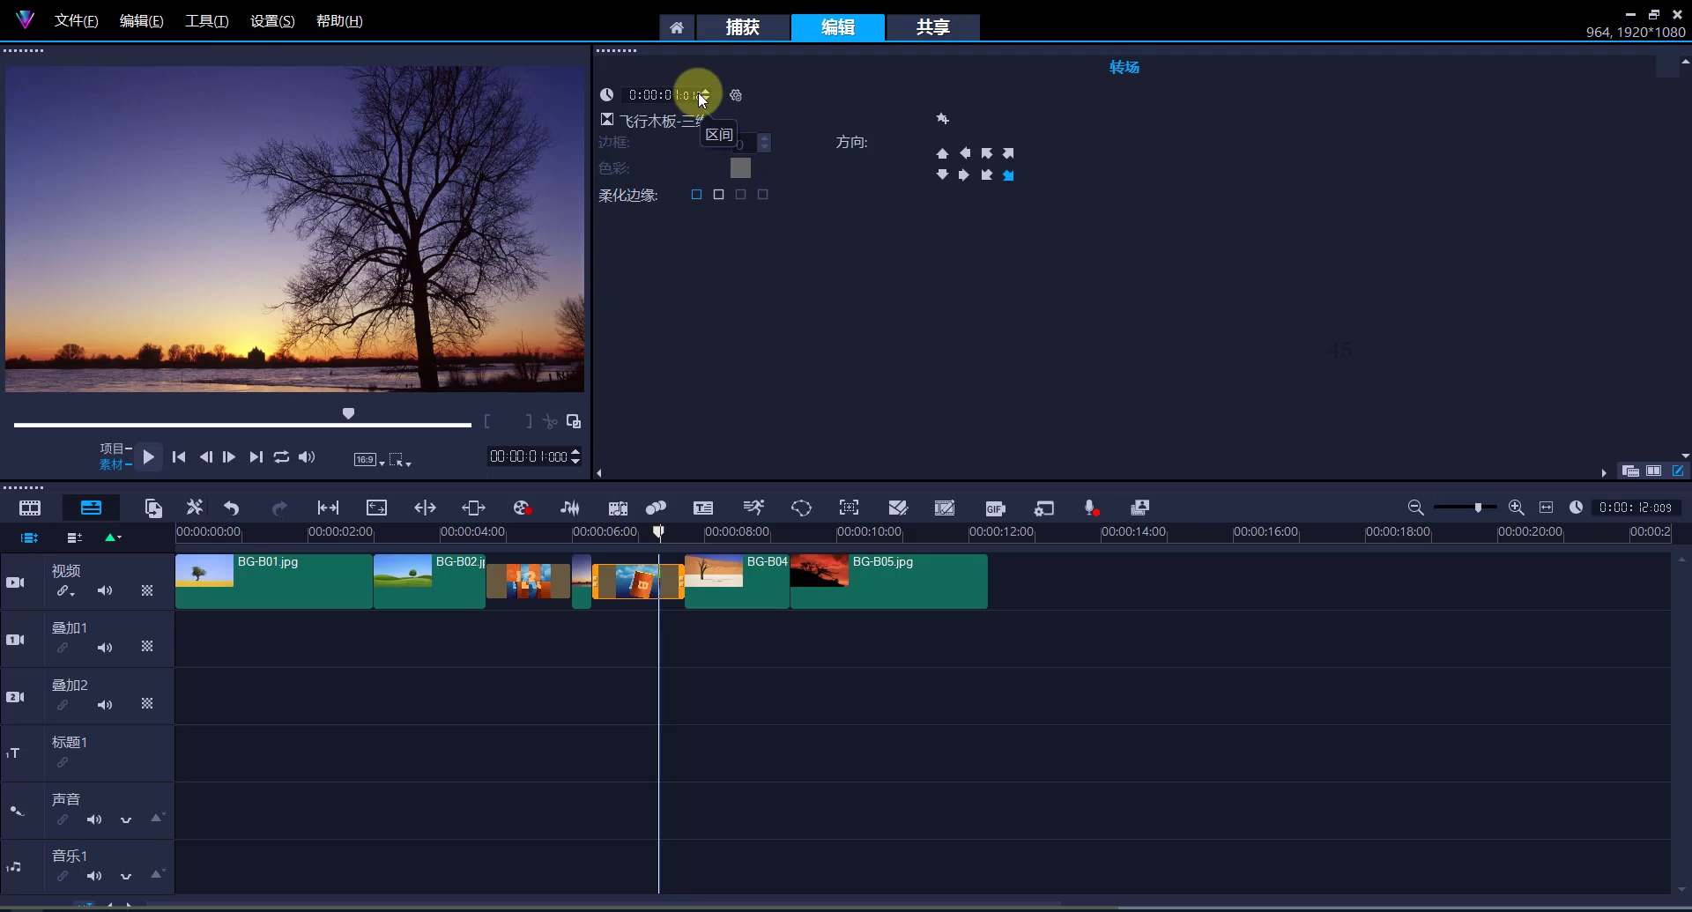Open enlarge preview window icon

pos(574,421)
